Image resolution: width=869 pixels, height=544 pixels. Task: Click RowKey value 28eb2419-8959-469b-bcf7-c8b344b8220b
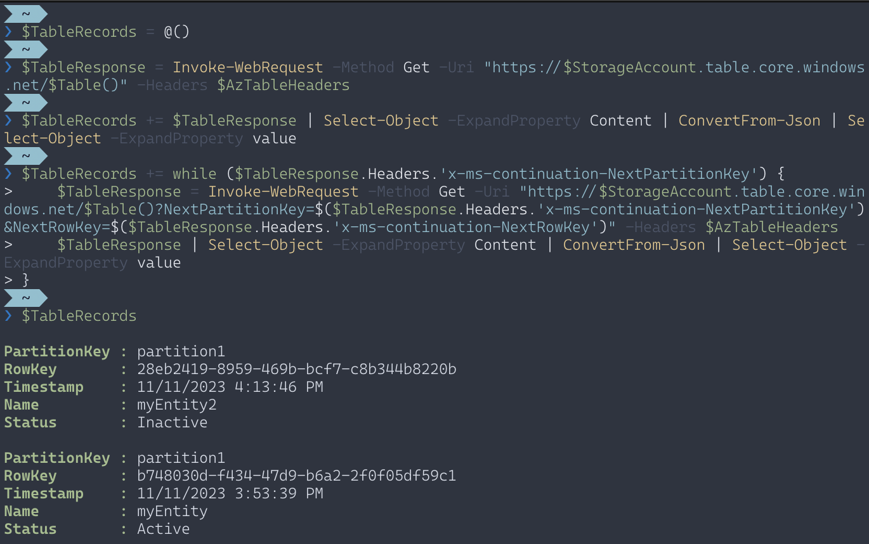point(297,369)
